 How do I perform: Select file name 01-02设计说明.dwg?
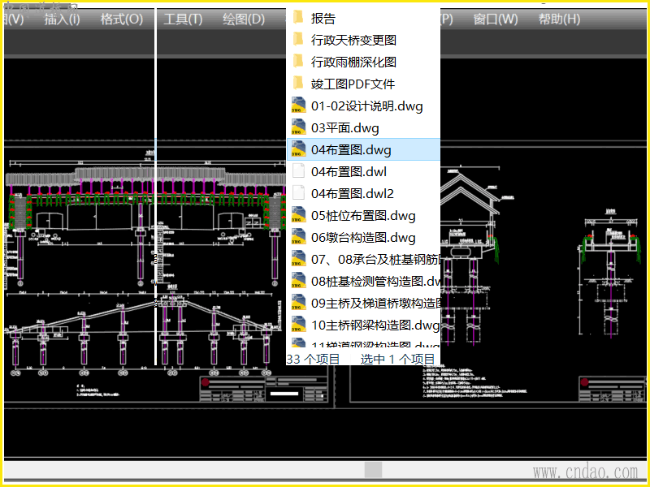point(367,106)
